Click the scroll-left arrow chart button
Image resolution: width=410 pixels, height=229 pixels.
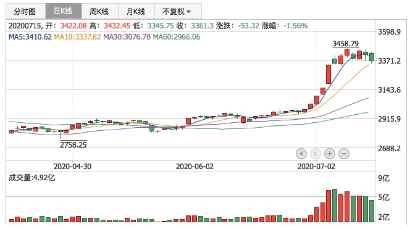pyautogui.click(x=301, y=154)
